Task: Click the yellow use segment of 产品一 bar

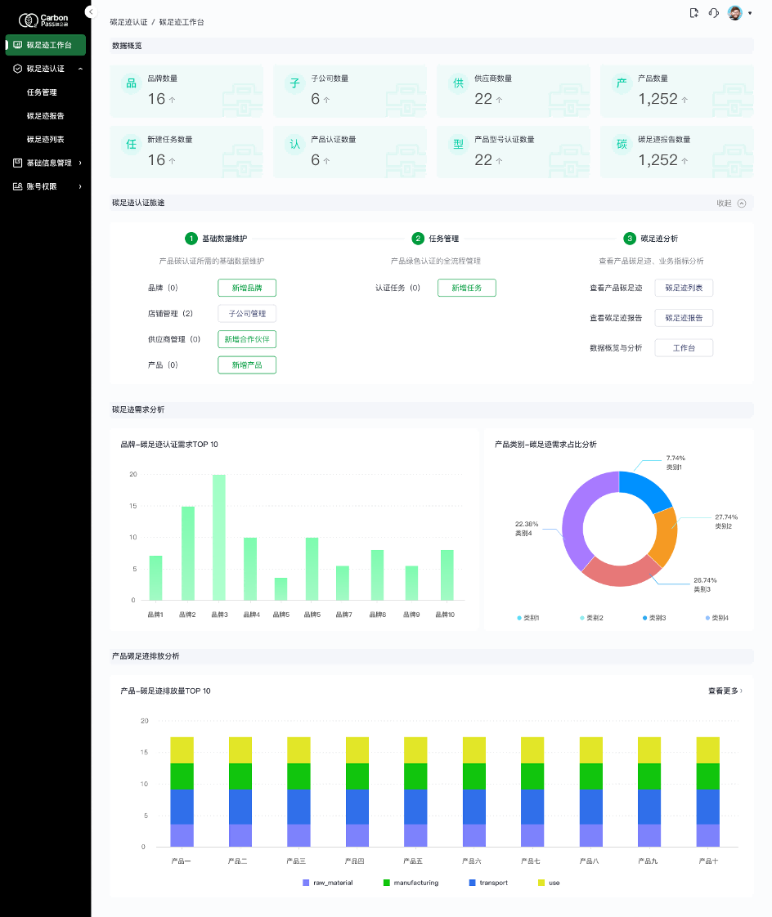Action: tap(182, 750)
